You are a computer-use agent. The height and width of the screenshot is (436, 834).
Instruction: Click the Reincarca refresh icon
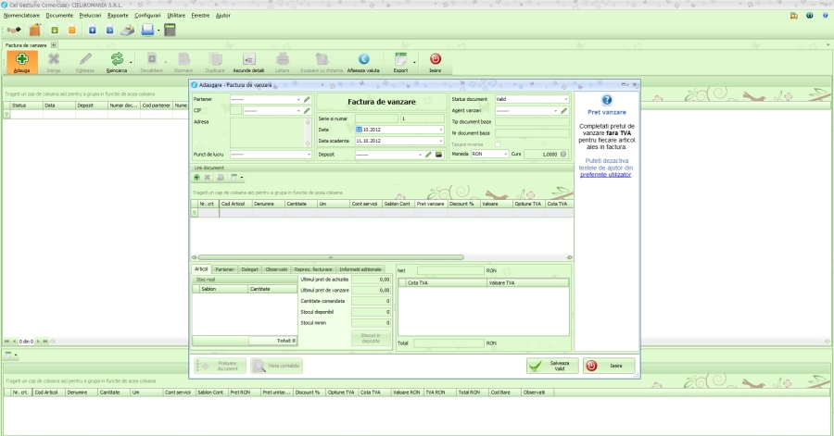click(117, 59)
